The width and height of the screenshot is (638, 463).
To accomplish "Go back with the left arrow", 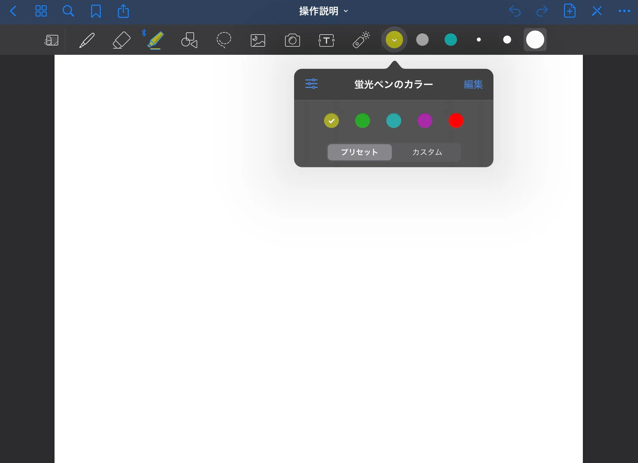I will tap(13, 11).
